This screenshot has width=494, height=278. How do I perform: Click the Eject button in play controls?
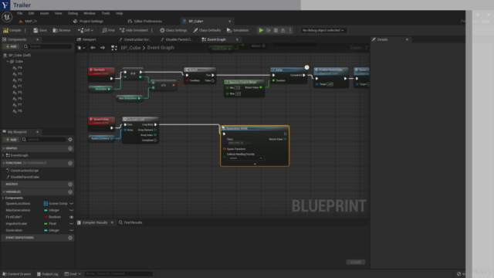283,30
